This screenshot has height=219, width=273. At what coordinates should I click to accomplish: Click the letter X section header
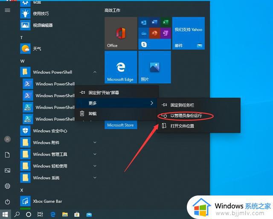click(22, 190)
